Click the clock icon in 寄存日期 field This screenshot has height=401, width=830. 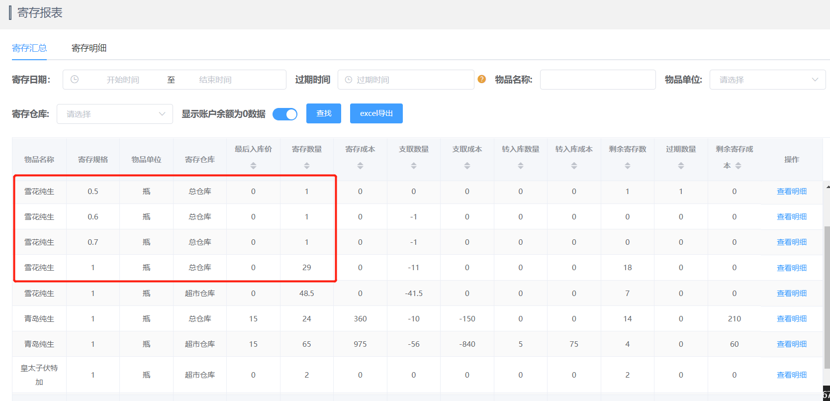coord(75,79)
